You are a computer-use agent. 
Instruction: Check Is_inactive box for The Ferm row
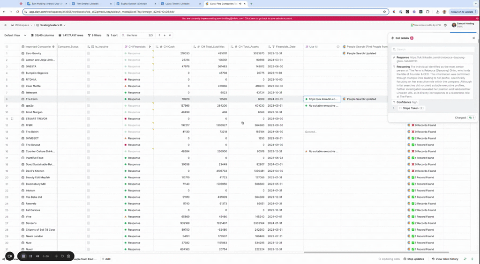[88, 99]
